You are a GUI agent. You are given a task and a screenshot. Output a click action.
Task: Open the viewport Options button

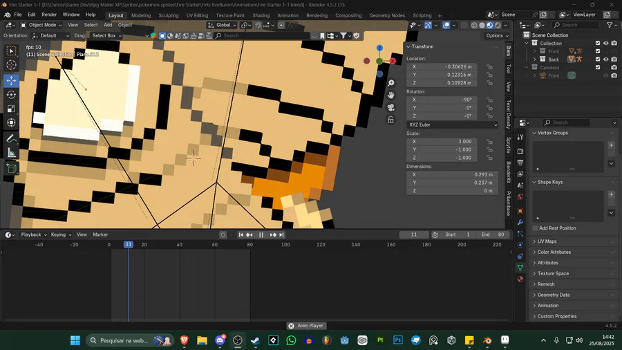498,35
